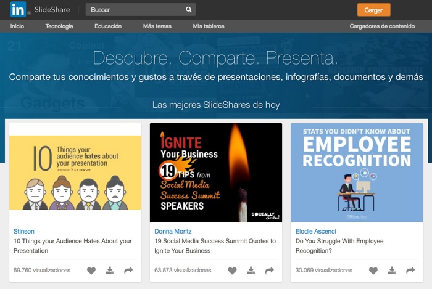
Task: Click '69.760 visualizaciones' text
Action: 42,270
